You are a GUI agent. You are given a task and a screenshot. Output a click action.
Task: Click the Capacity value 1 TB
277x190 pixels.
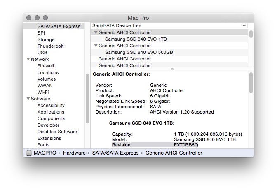(208, 134)
